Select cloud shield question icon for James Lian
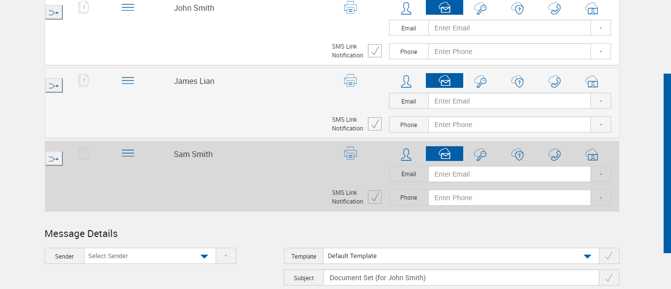 (x=518, y=81)
